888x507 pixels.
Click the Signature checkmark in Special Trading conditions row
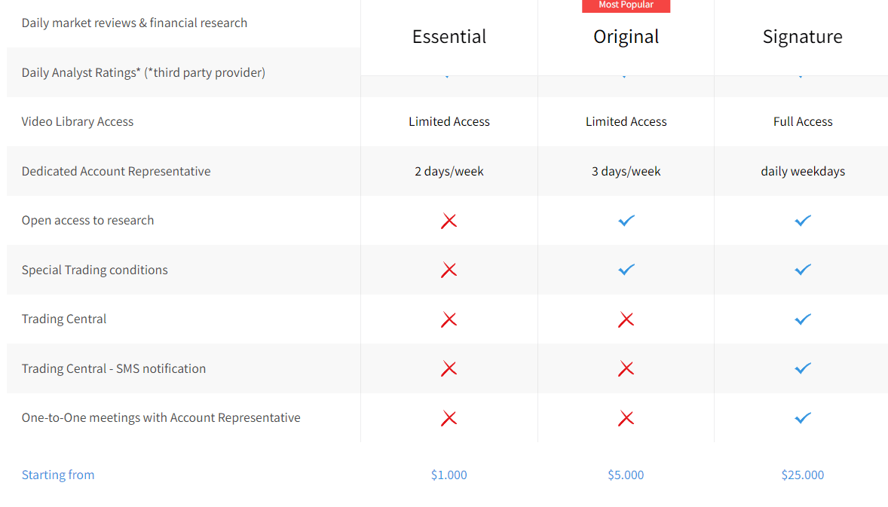(x=803, y=270)
